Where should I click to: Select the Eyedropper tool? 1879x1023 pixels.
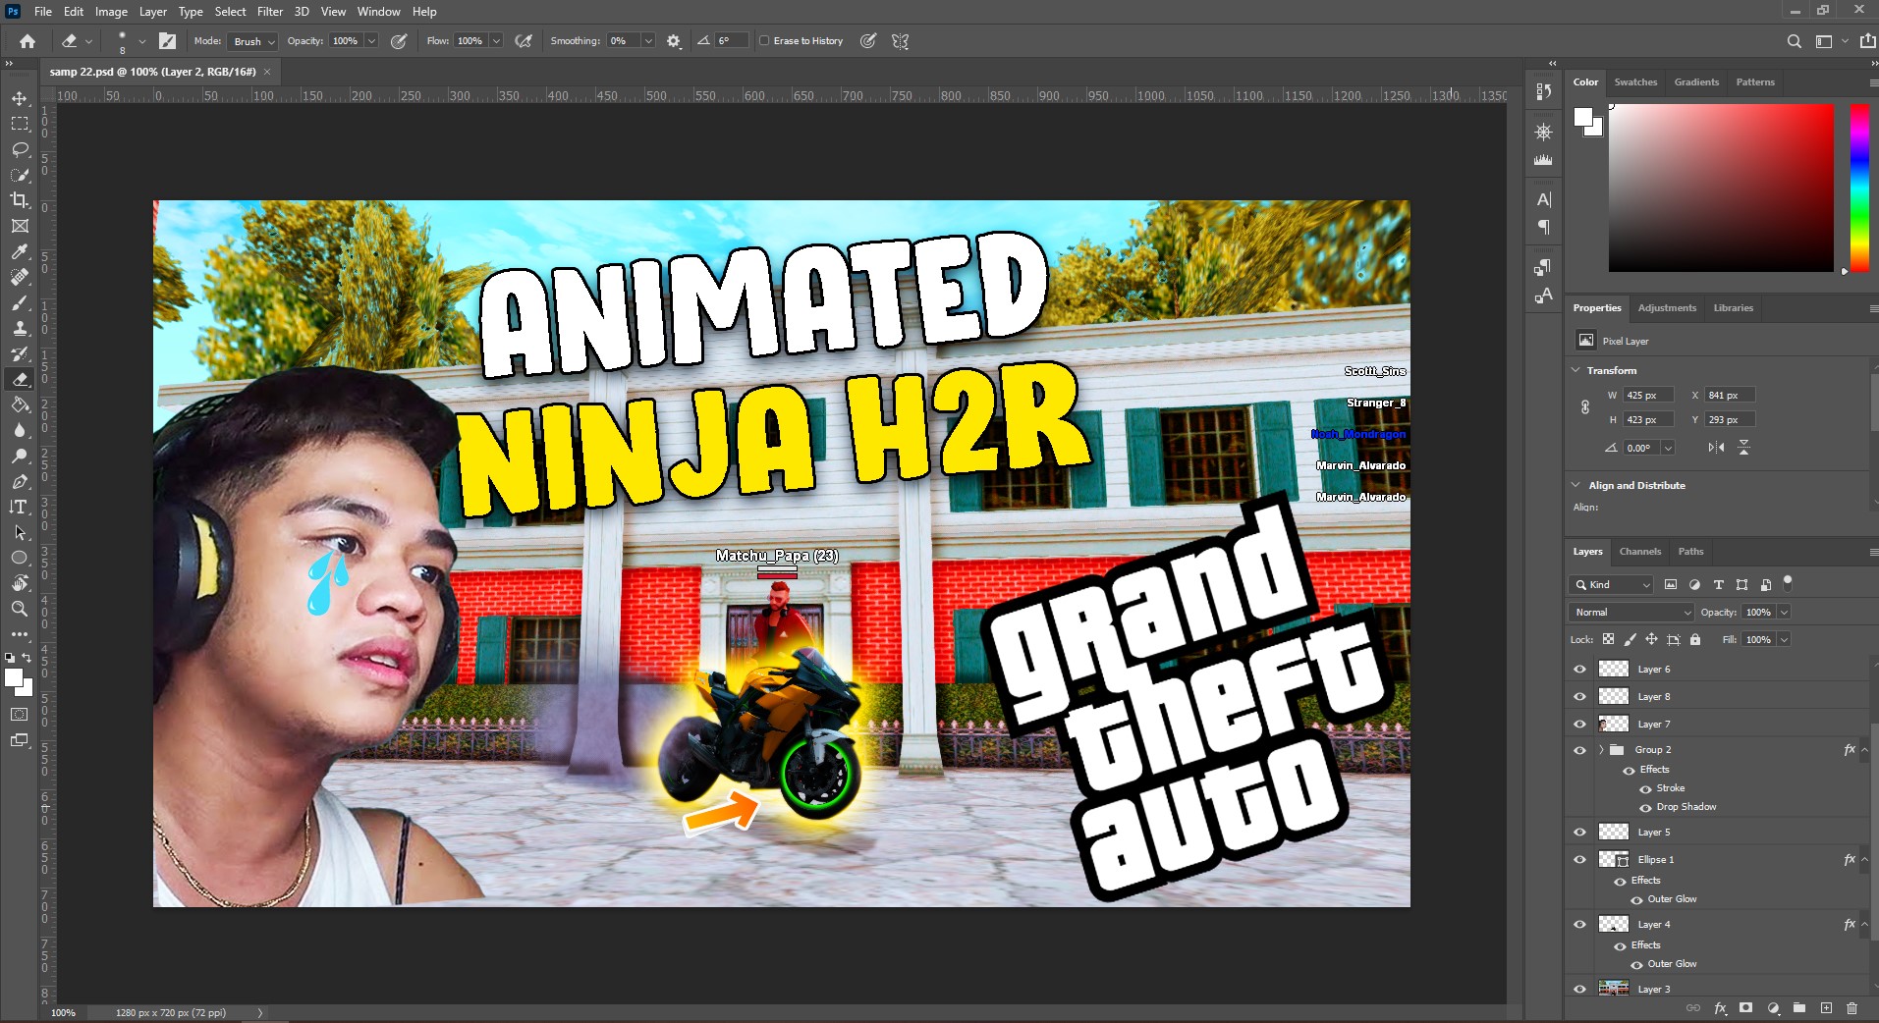pos(20,251)
